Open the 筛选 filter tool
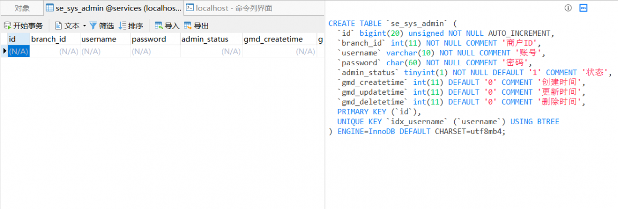The image size is (618, 209). pyautogui.click(x=102, y=26)
